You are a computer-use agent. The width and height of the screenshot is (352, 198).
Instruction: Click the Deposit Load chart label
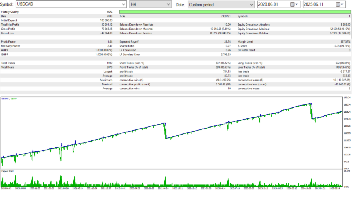point(7,171)
